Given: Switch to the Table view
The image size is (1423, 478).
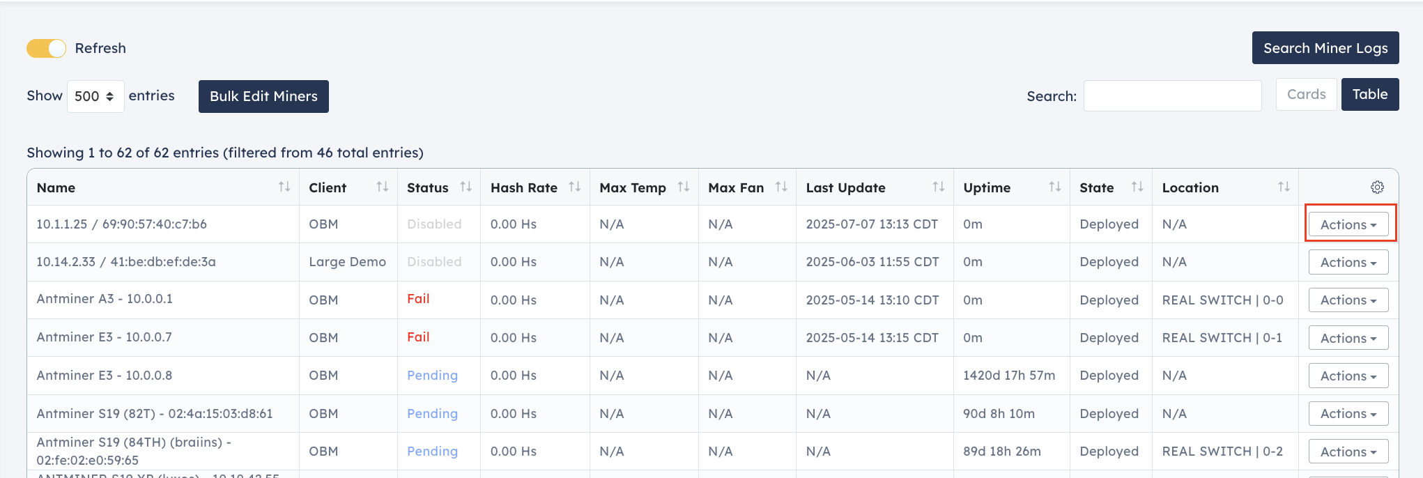Looking at the screenshot, I should 1370,94.
